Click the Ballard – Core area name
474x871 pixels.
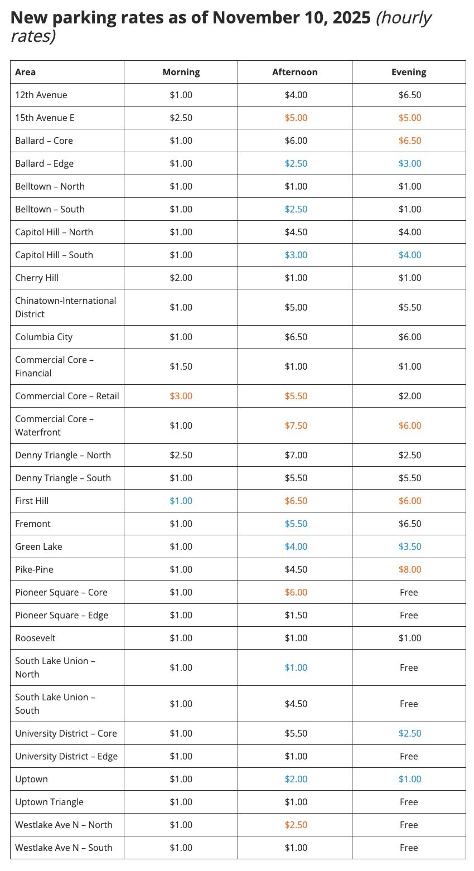(x=44, y=141)
